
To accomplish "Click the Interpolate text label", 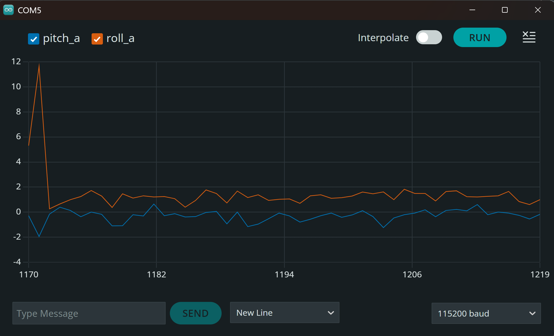I will coord(383,38).
